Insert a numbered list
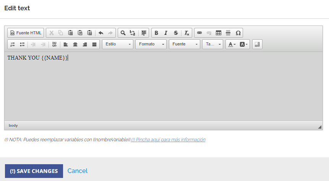329x181 pixels. [13, 44]
